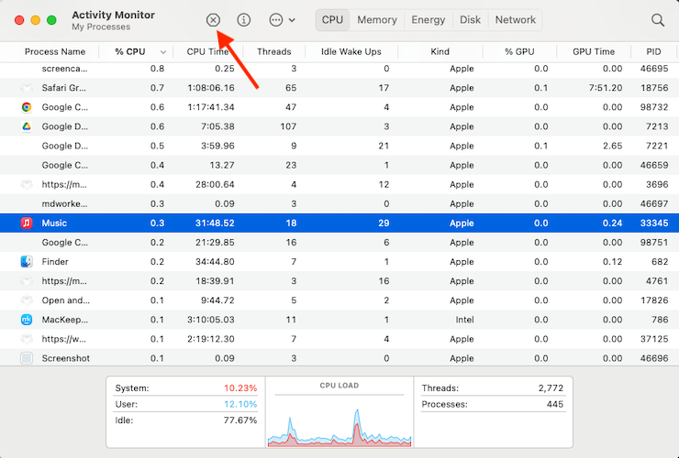Screen dimensions: 679x458
Task: Sort by Process Name column header
Action: [x=54, y=51]
